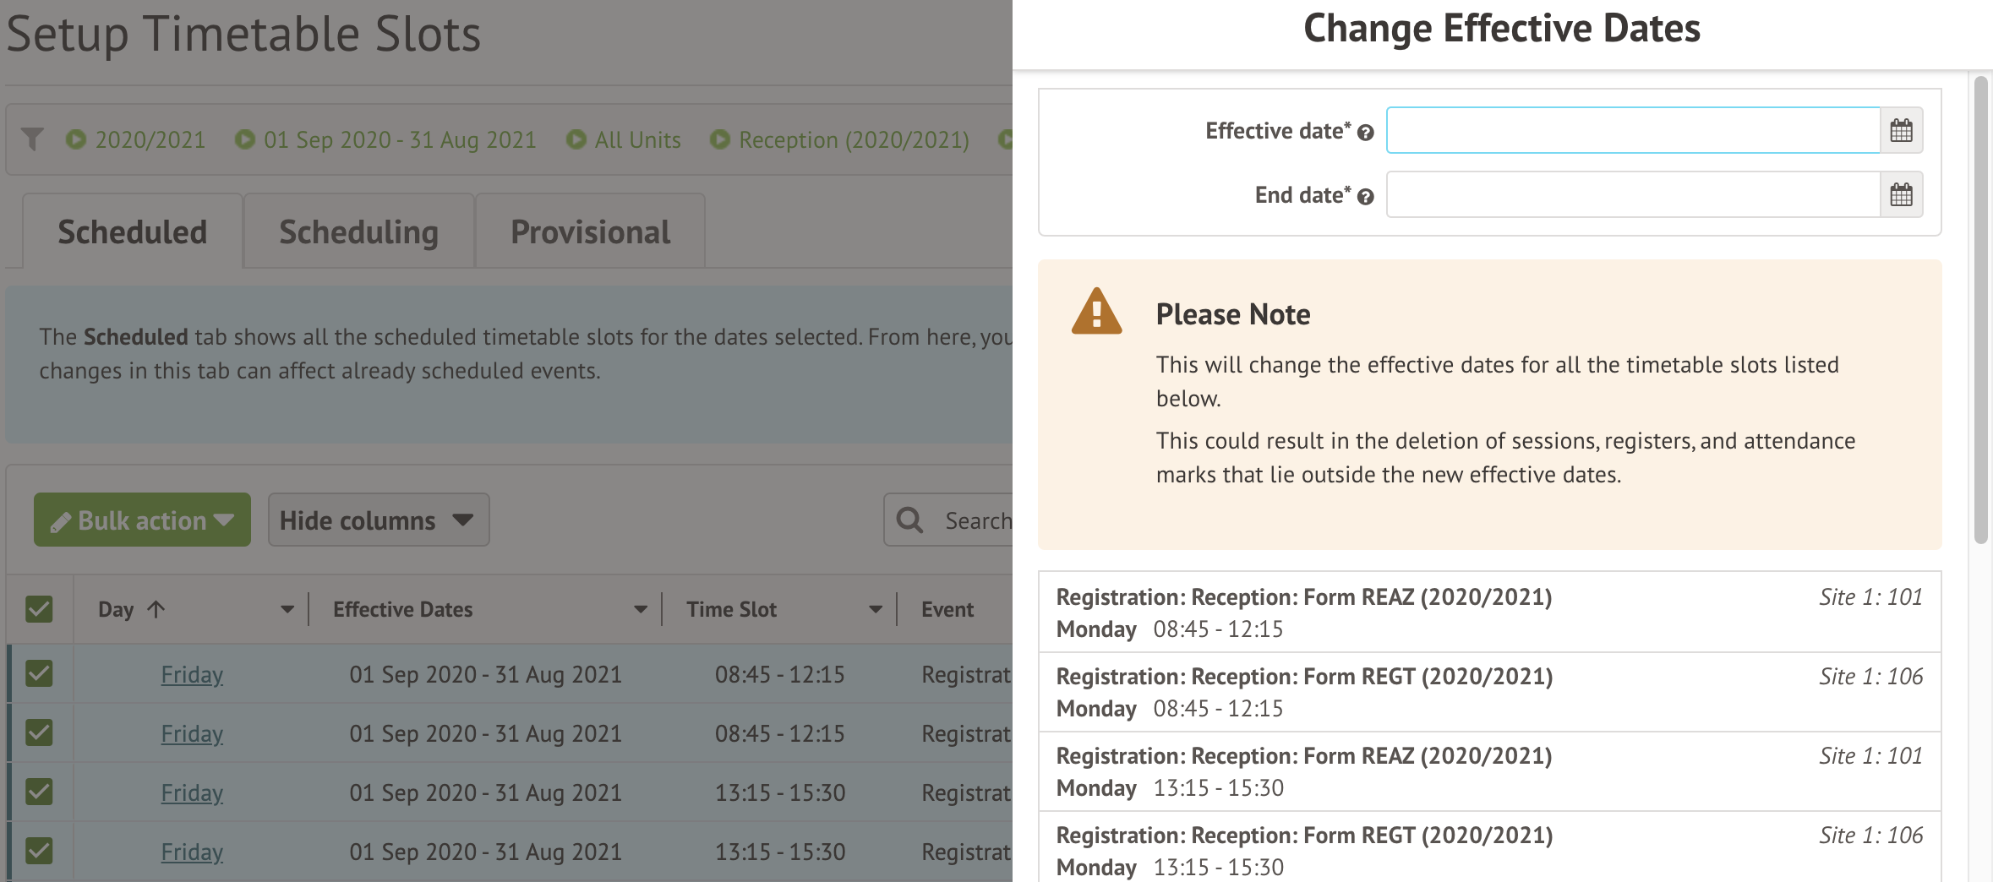The height and width of the screenshot is (882, 1993).
Task: Click the Effective date help icon
Action: pyautogui.click(x=1365, y=133)
